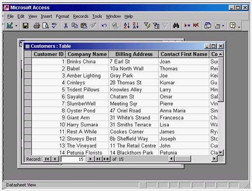Click the Print icon in toolbar

(x=37, y=26)
